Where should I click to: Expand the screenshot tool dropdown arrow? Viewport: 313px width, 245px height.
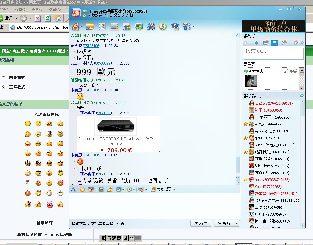(x=123, y=190)
